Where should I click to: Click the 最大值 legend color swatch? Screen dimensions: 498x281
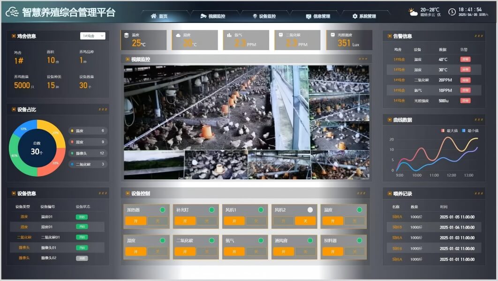[442, 130]
